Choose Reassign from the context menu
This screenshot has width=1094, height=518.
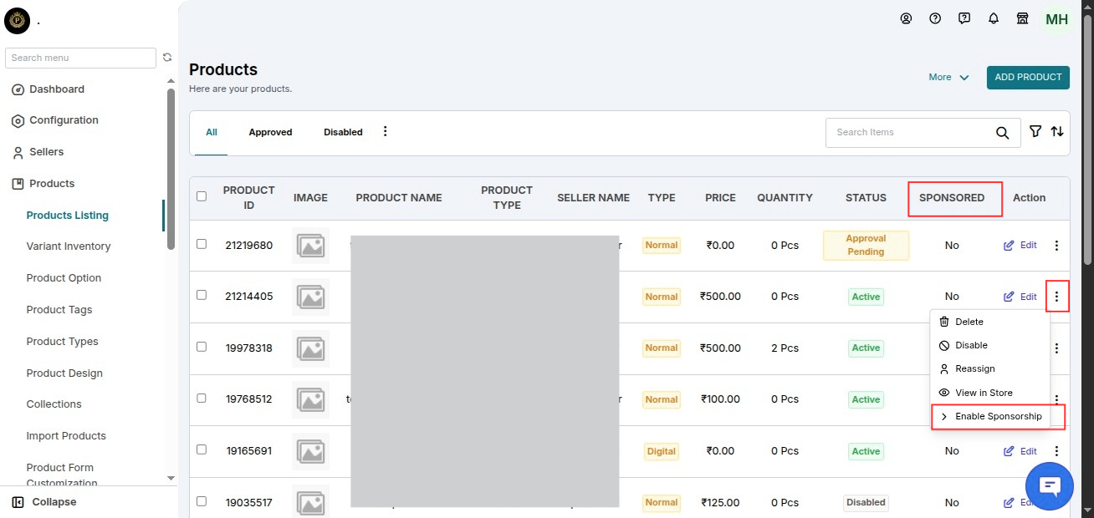click(974, 368)
